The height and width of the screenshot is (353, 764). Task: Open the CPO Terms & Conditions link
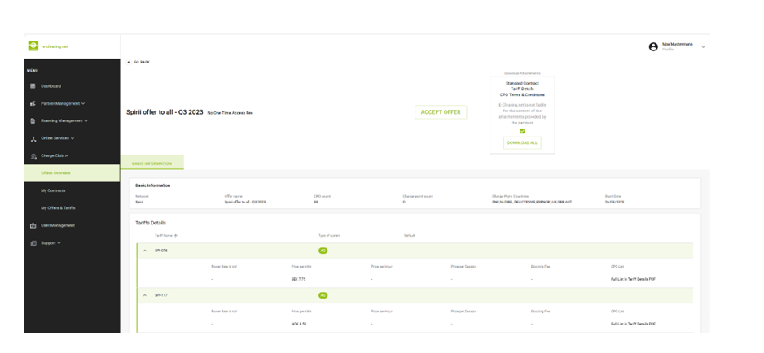coord(522,95)
